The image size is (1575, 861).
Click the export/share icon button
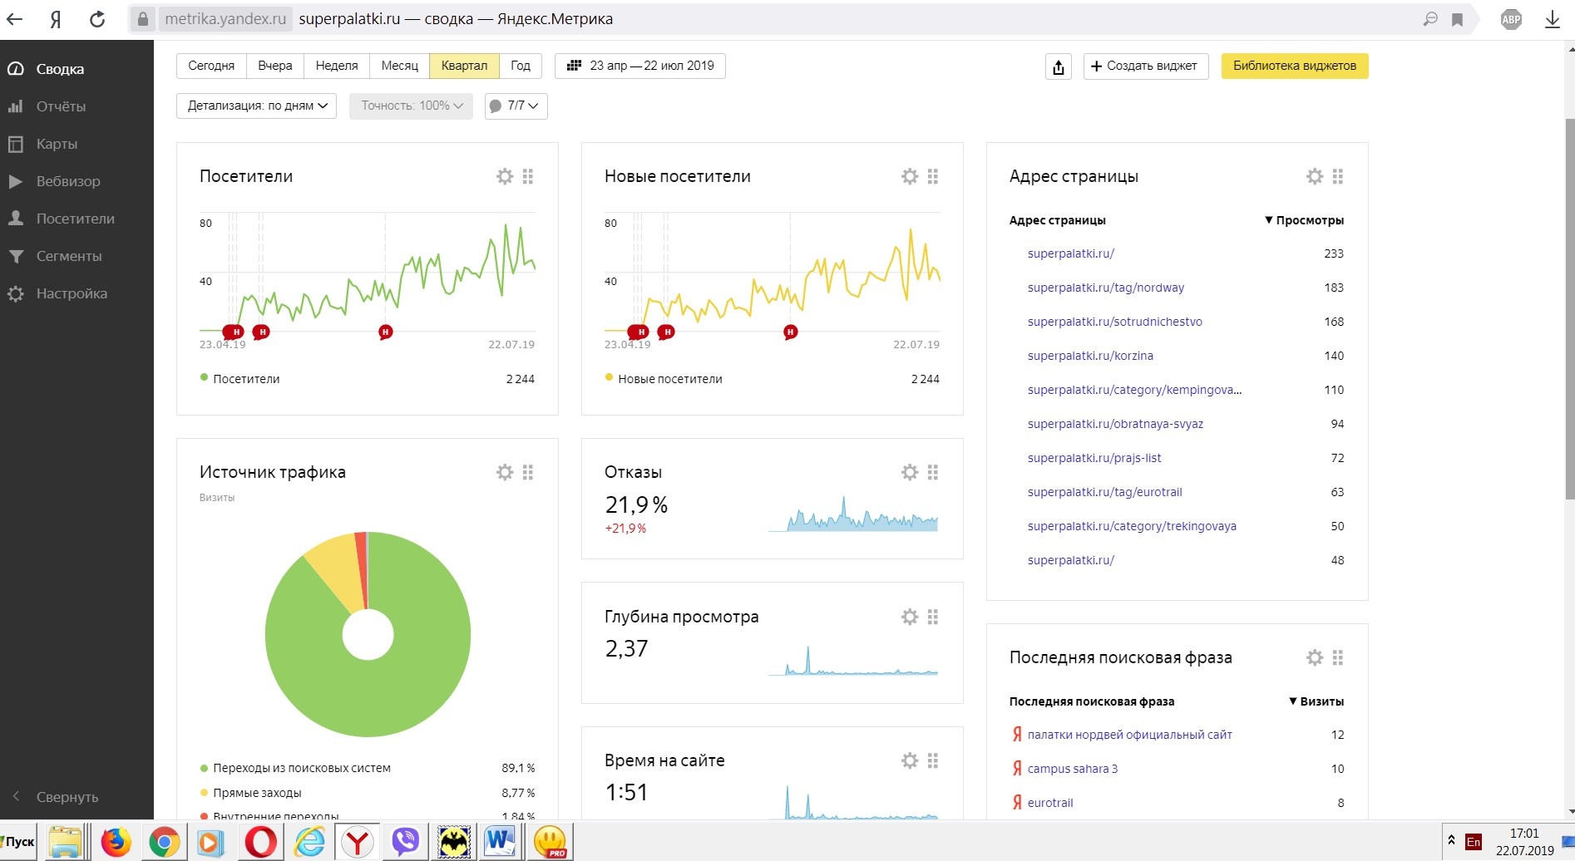1058,66
